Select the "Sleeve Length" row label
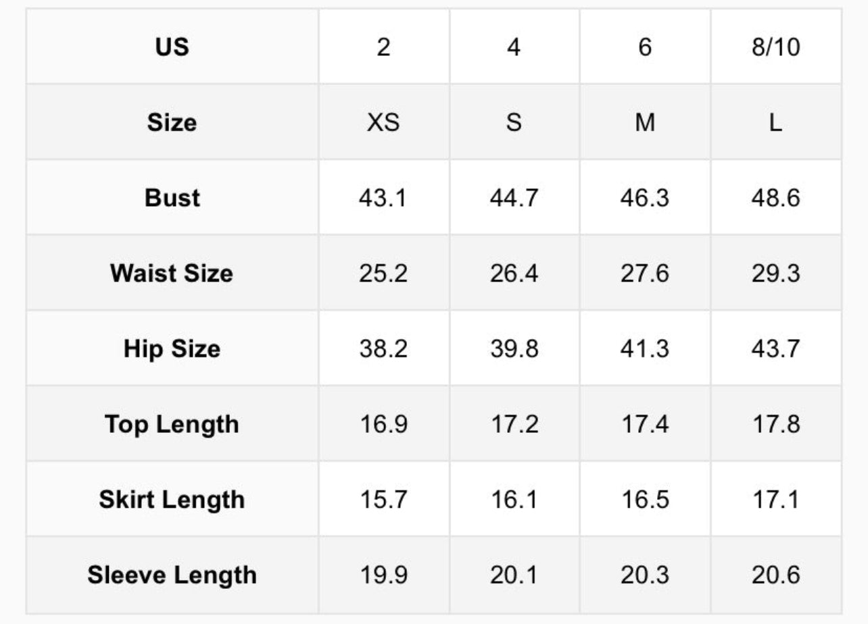 tap(172, 575)
